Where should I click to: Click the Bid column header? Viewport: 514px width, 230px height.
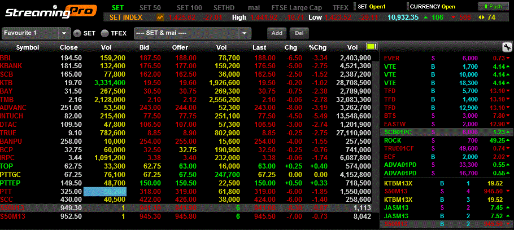click(144, 47)
